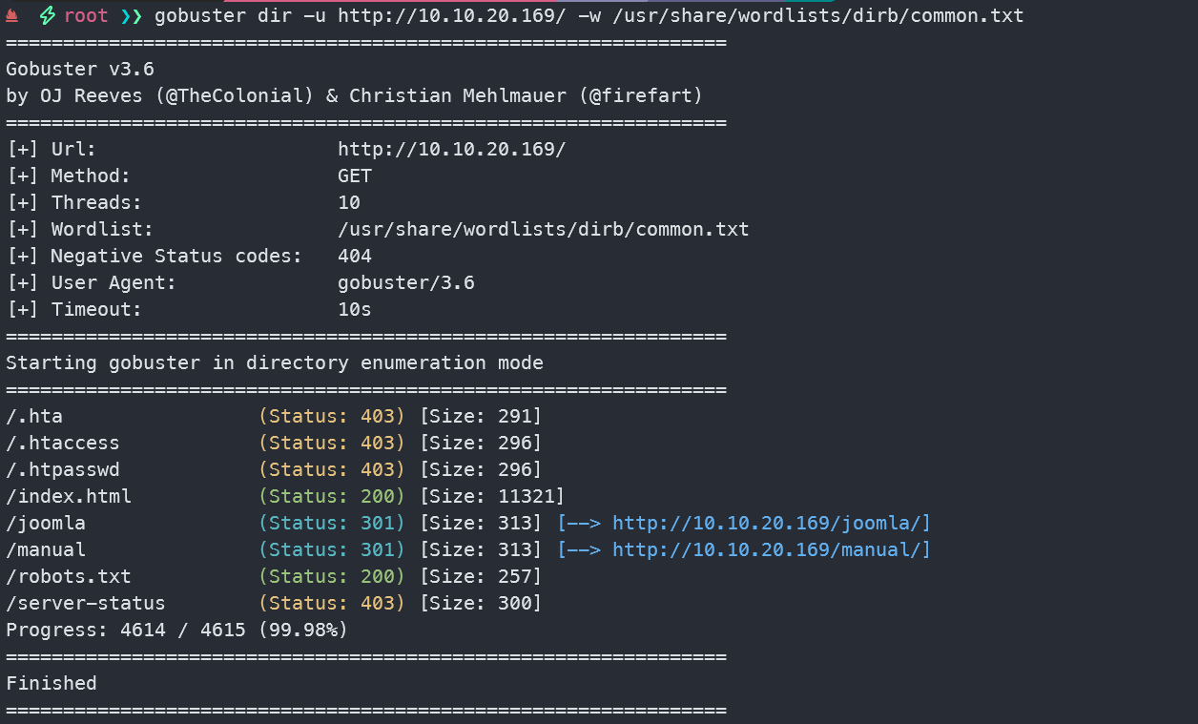Select the /robots.txt result entry
The height and width of the screenshot is (724, 1198).
click(x=69, y=576)
